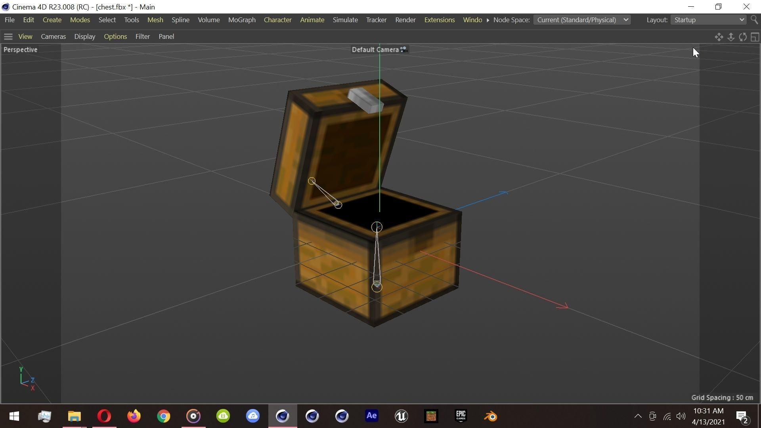Open the viewport Panel menu
Viewport: 761px width, 428px height.
click(x=166, y=36)
